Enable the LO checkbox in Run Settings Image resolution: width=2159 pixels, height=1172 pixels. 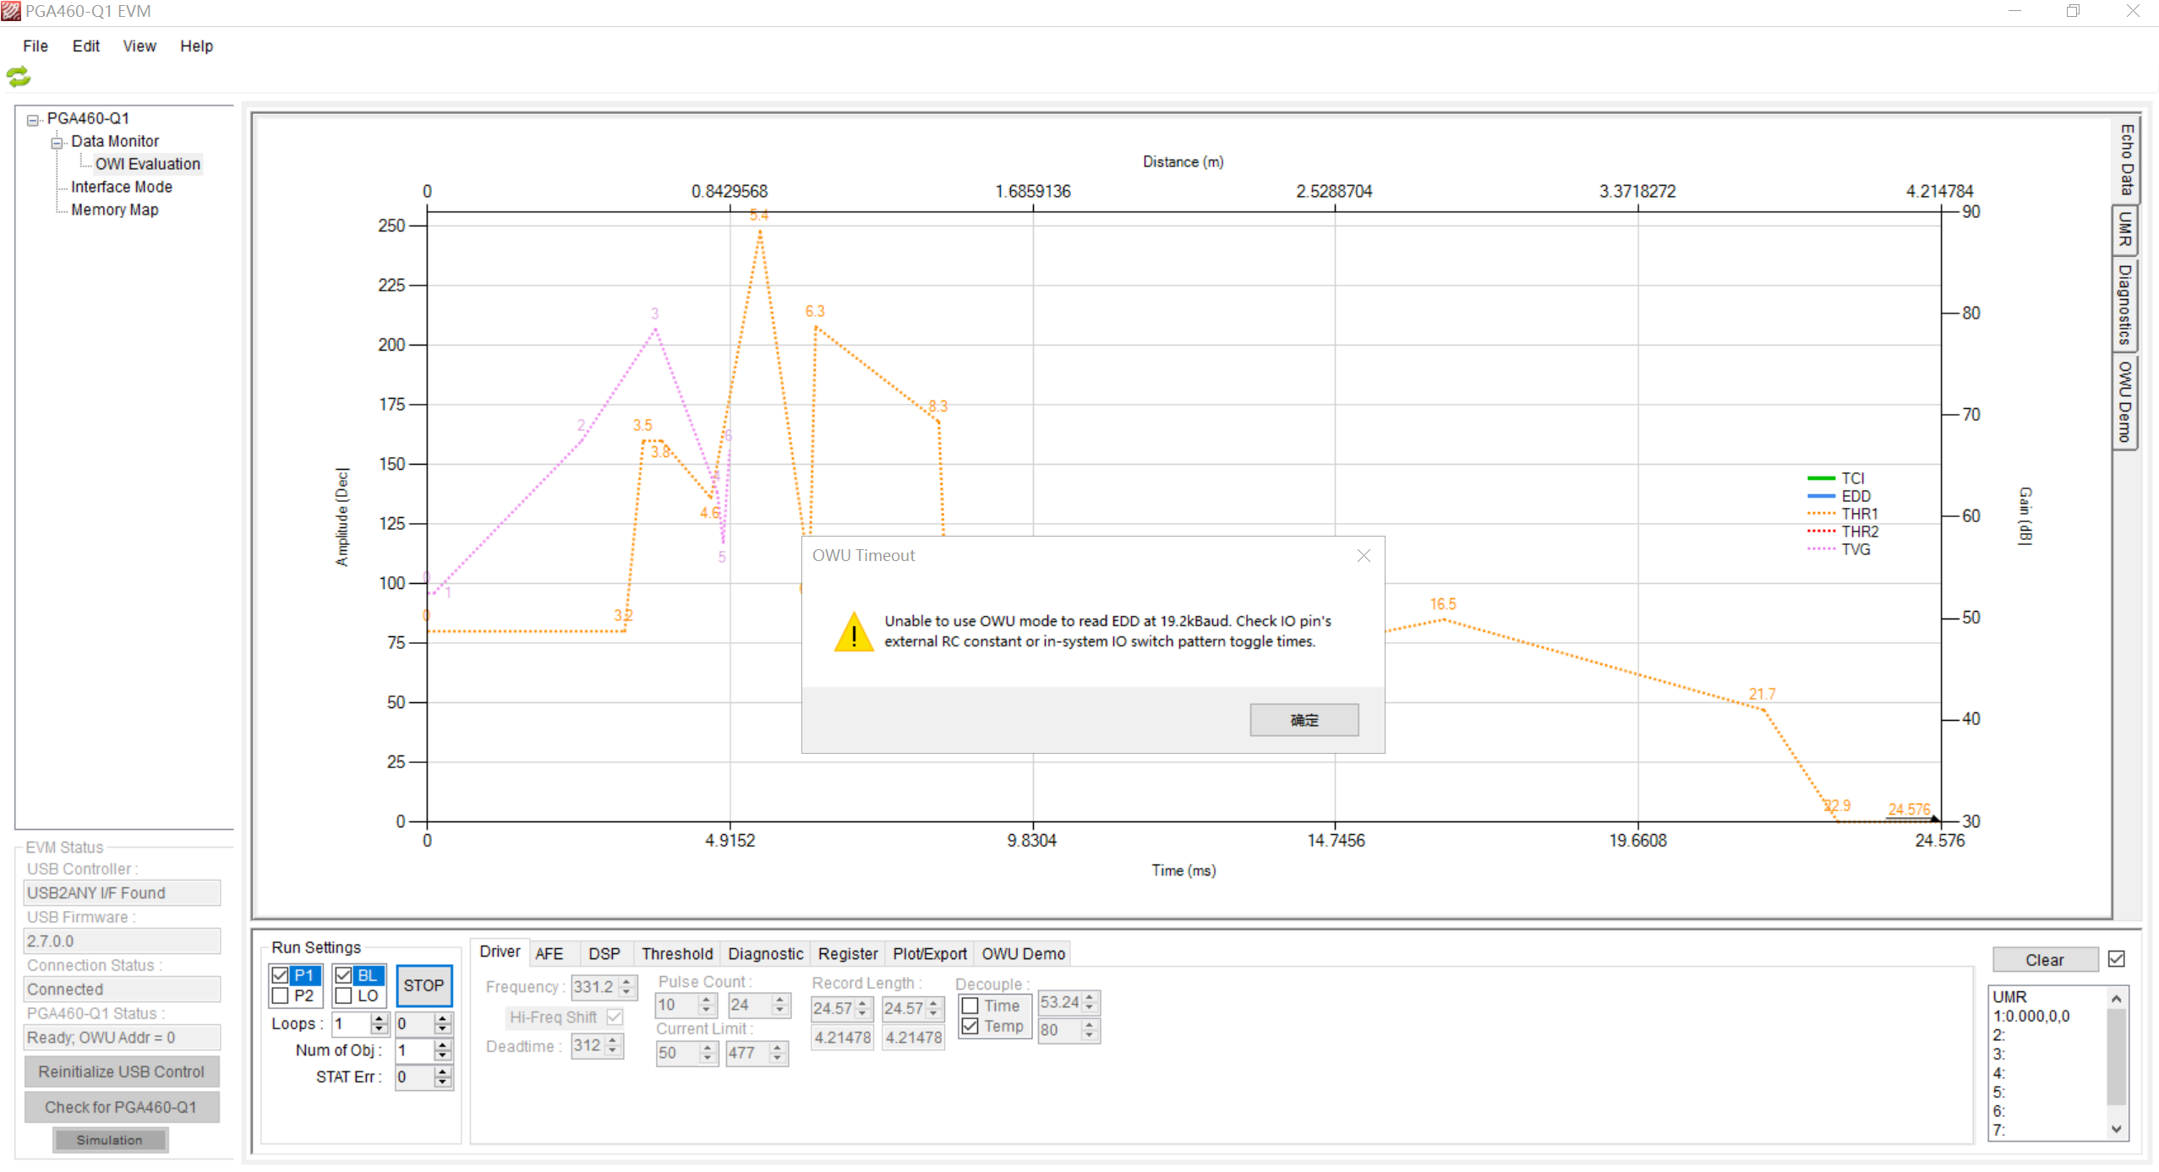point(342,997)
